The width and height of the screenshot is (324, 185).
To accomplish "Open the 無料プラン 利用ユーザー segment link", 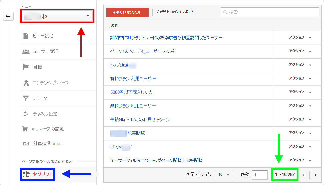I will pos(133,106).
